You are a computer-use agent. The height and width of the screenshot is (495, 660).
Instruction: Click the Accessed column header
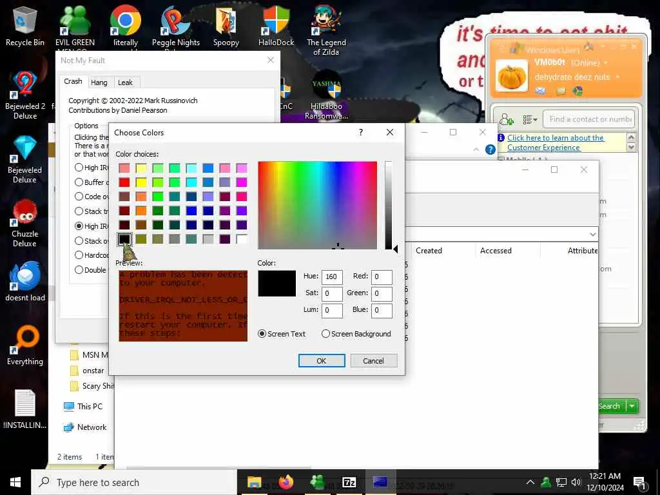[x=508, y=251]
